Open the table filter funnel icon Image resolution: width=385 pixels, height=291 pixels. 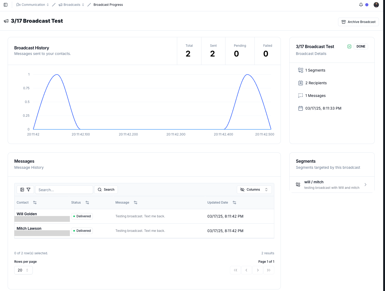click(28, 190)
